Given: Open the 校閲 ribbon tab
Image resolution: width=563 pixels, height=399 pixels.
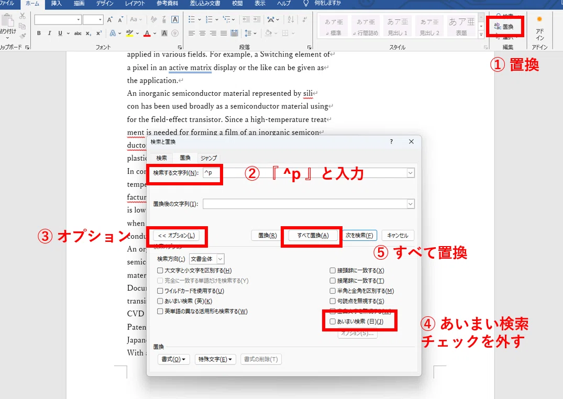Looking at the screenshot, I should coord(237,4).
